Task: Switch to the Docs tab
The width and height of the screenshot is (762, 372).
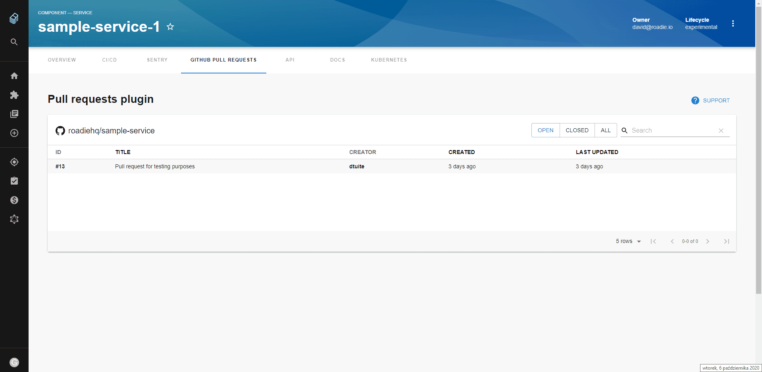Action: point(338,60)
